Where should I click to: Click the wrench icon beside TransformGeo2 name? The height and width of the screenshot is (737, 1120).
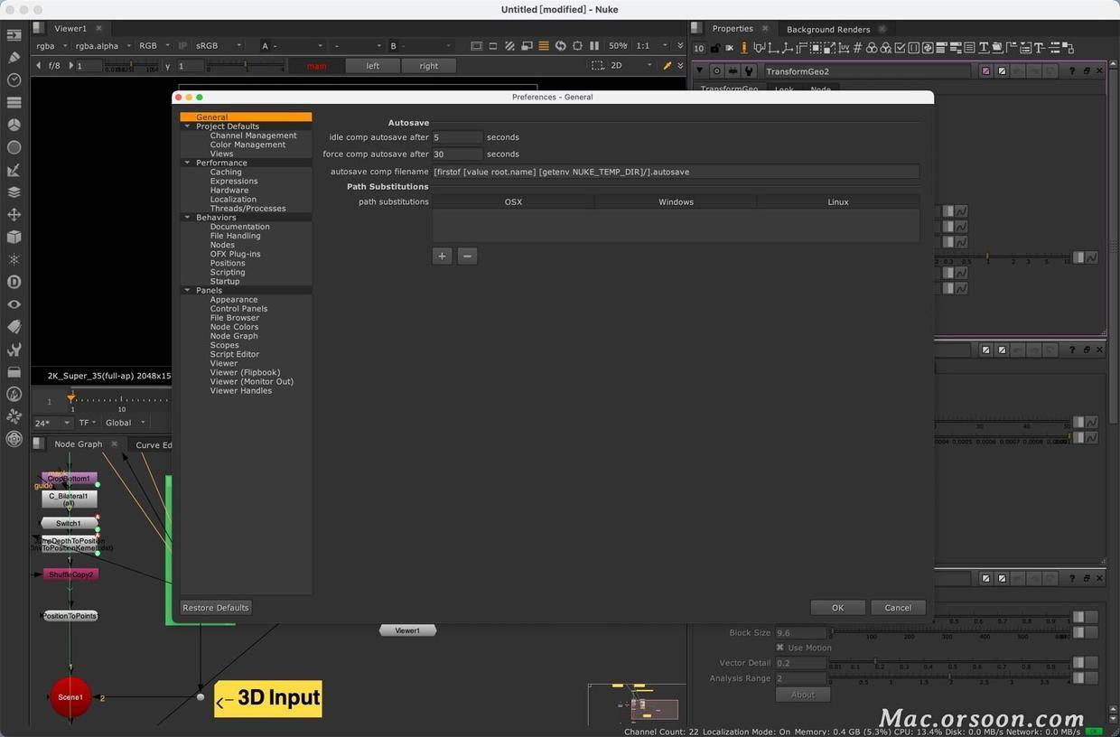tap(749, 70)
